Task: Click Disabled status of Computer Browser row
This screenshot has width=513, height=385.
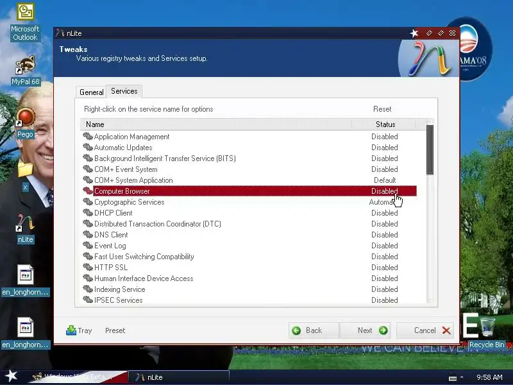Action: point(384,191)
